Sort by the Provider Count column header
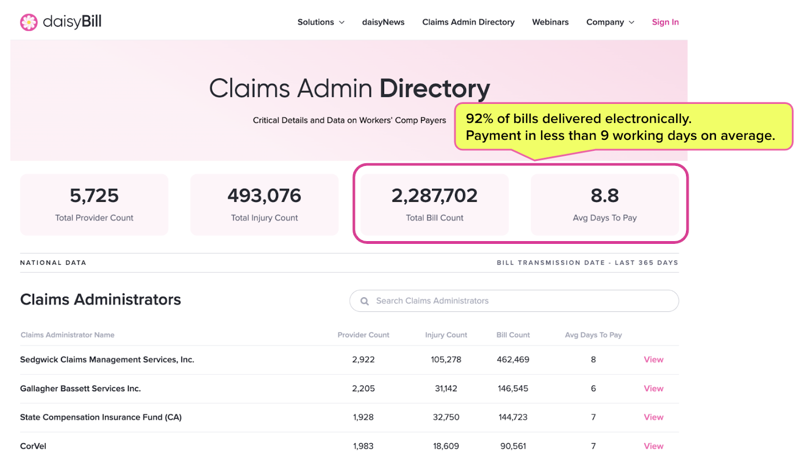 pos(363,335)
